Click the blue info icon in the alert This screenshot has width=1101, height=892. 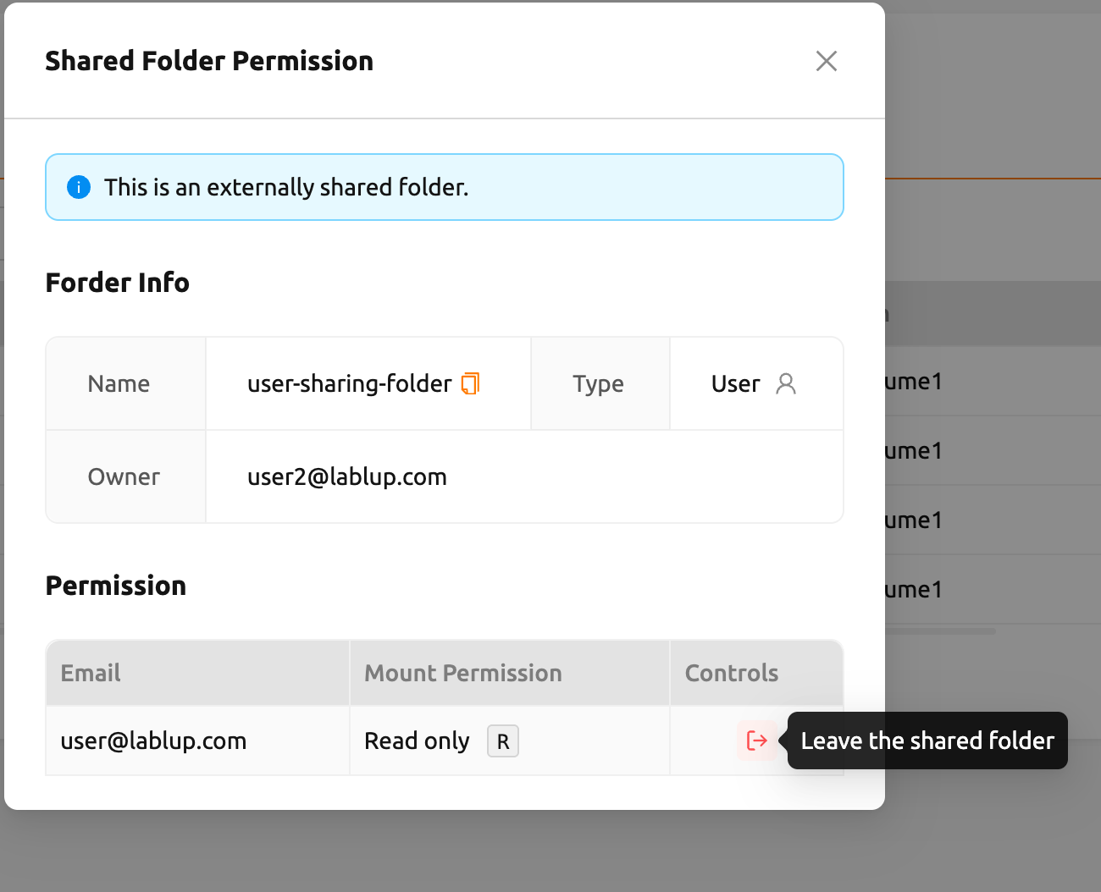point(79,187)
